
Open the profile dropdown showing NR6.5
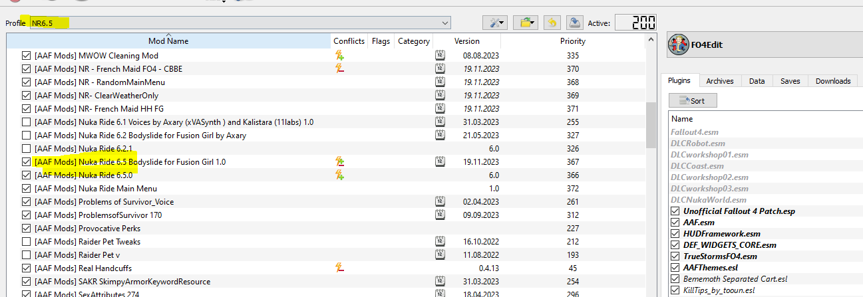(240, 23)
